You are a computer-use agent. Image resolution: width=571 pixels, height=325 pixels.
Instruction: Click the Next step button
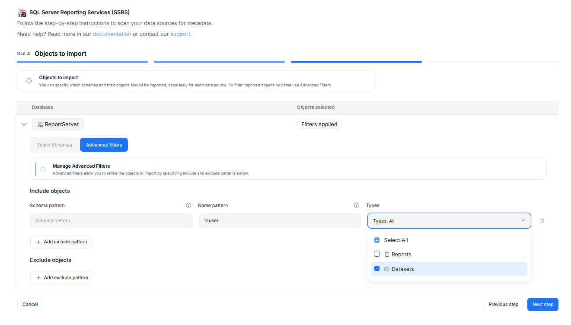(542, 304)
